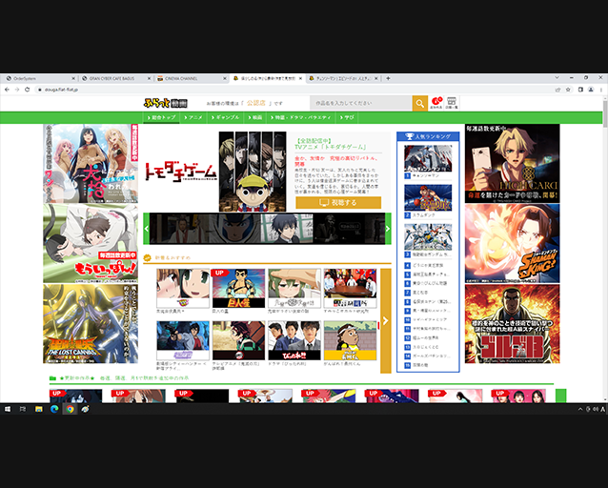
Task: Select the 映画 navigation item
Action: 255,117
